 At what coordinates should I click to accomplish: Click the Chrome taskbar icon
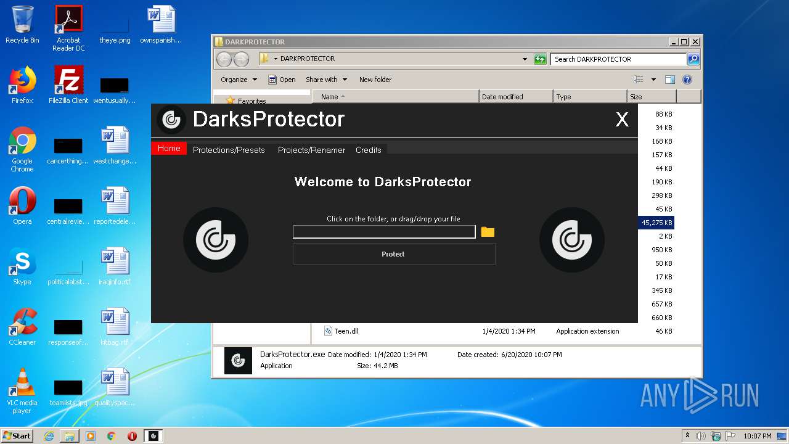[111, 436]
